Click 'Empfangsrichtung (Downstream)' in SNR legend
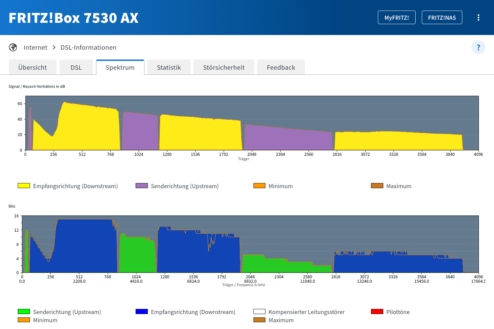The width and height of the screenshot is (494, 329). (75, 186)
